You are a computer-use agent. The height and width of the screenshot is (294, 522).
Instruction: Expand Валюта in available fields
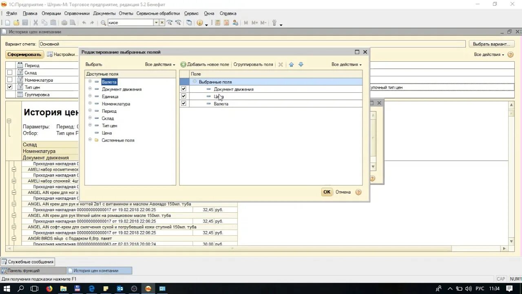click(90, 82)
